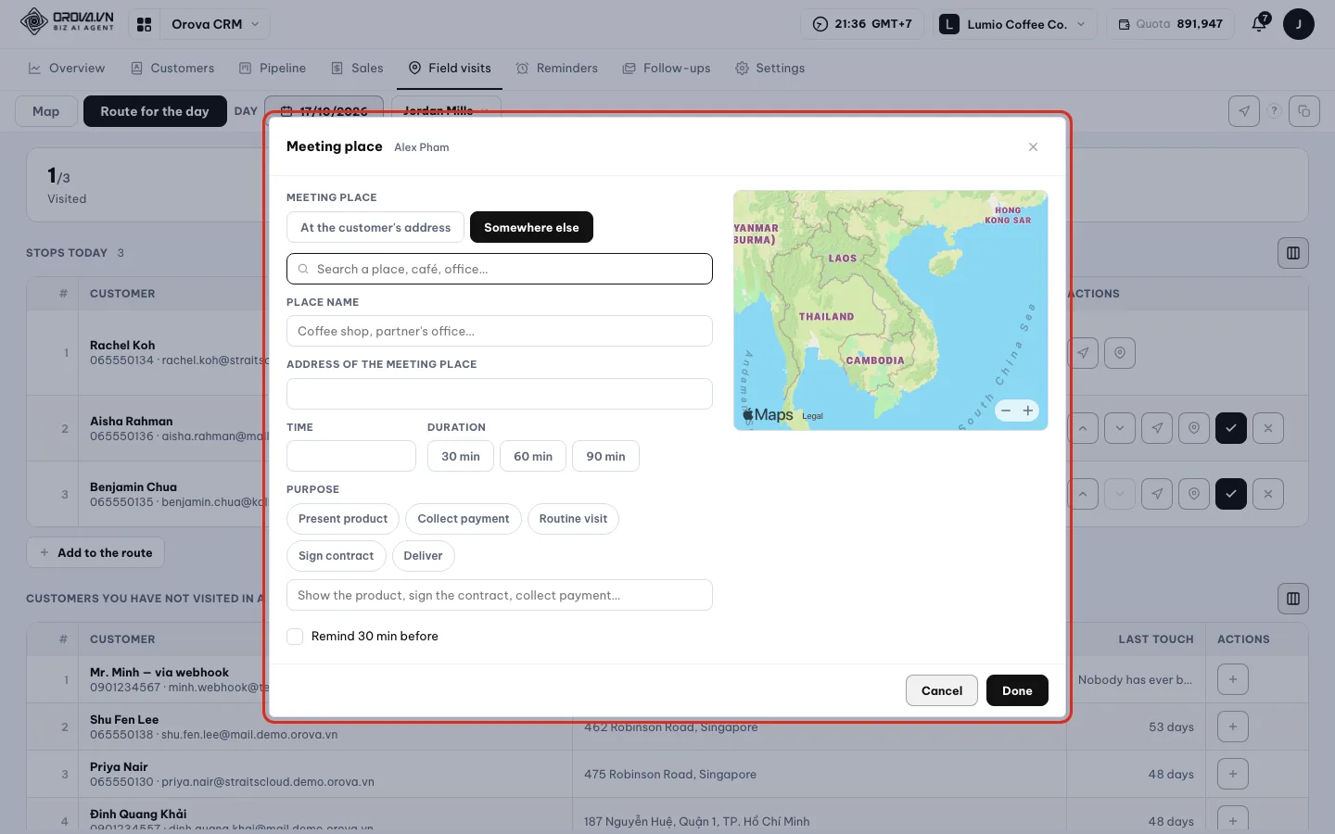Click the Time input field
The width and height of the screenshot is (1335, 834).
[x=351, y=456]
